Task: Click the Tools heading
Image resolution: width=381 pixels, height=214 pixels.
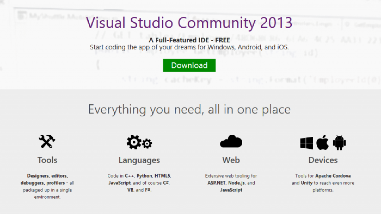Action: (x=47, y=160)
